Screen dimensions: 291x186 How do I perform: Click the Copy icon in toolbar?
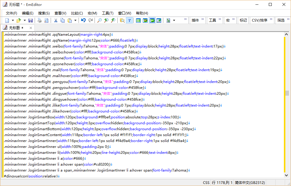pos(63,20)
